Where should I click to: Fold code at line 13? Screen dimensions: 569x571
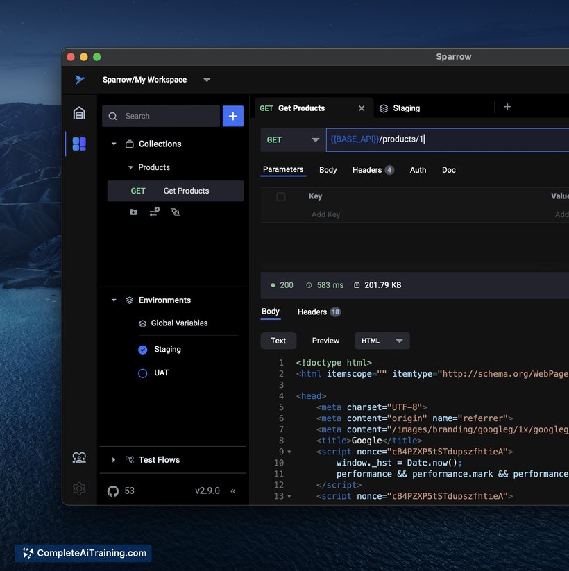click(x=289, y=497)
